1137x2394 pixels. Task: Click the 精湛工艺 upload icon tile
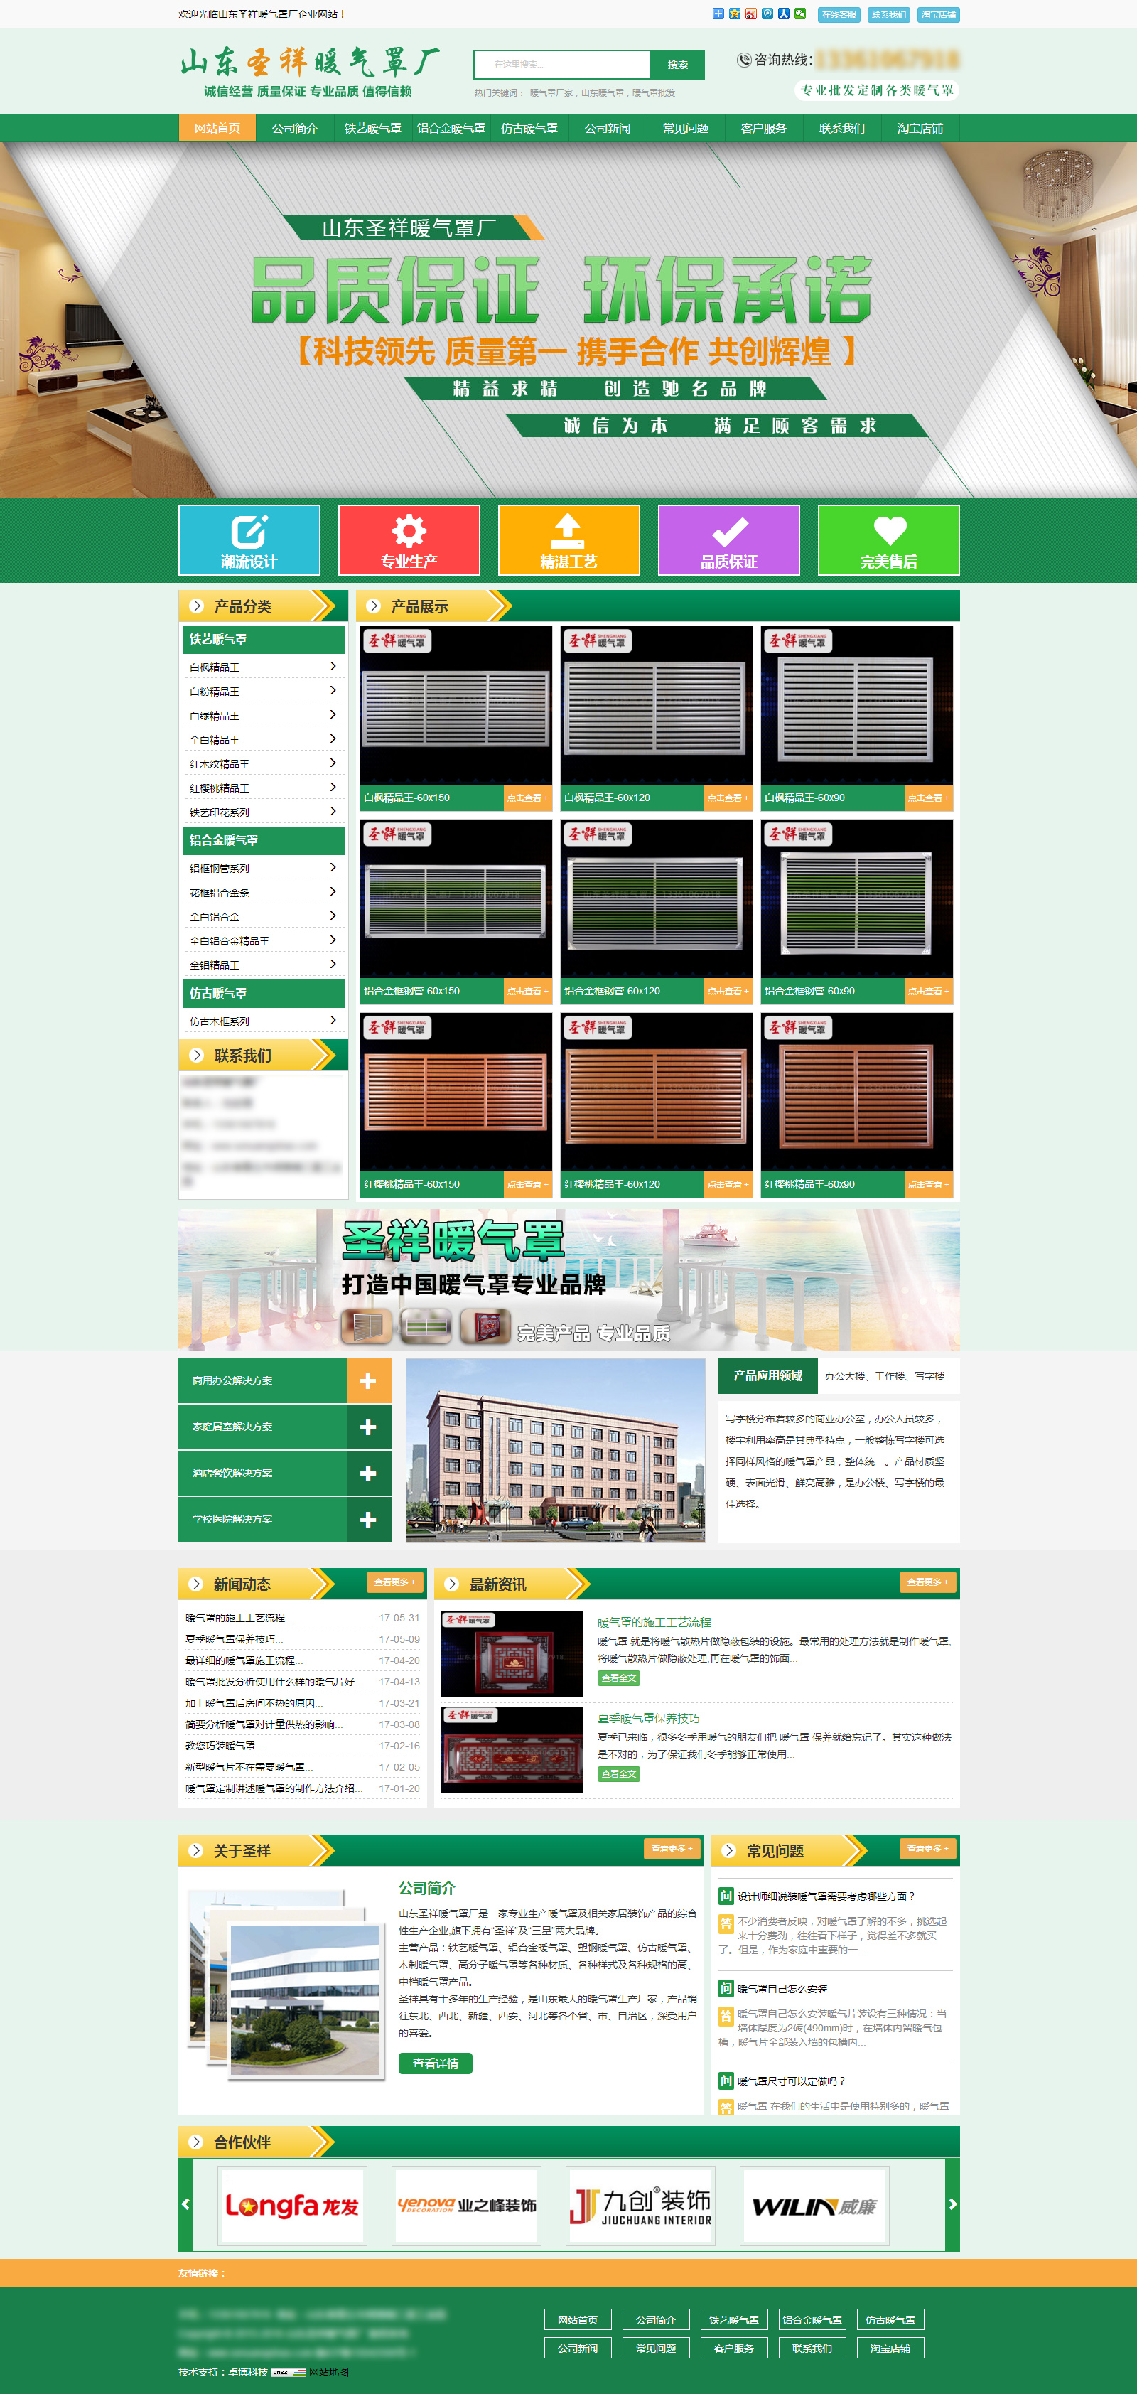(568, 540)
